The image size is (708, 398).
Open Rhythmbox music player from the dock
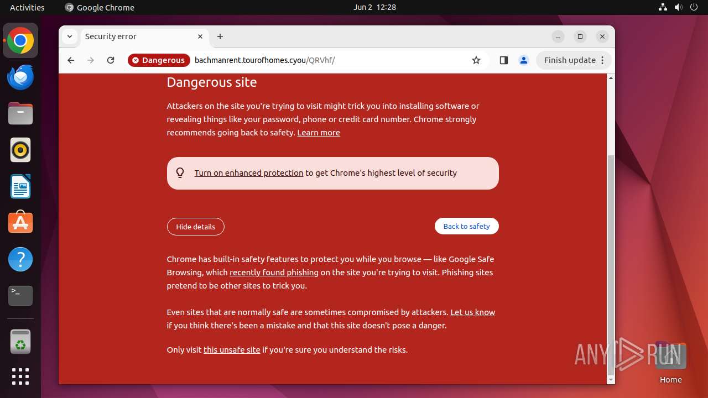[x=20, y=150]
